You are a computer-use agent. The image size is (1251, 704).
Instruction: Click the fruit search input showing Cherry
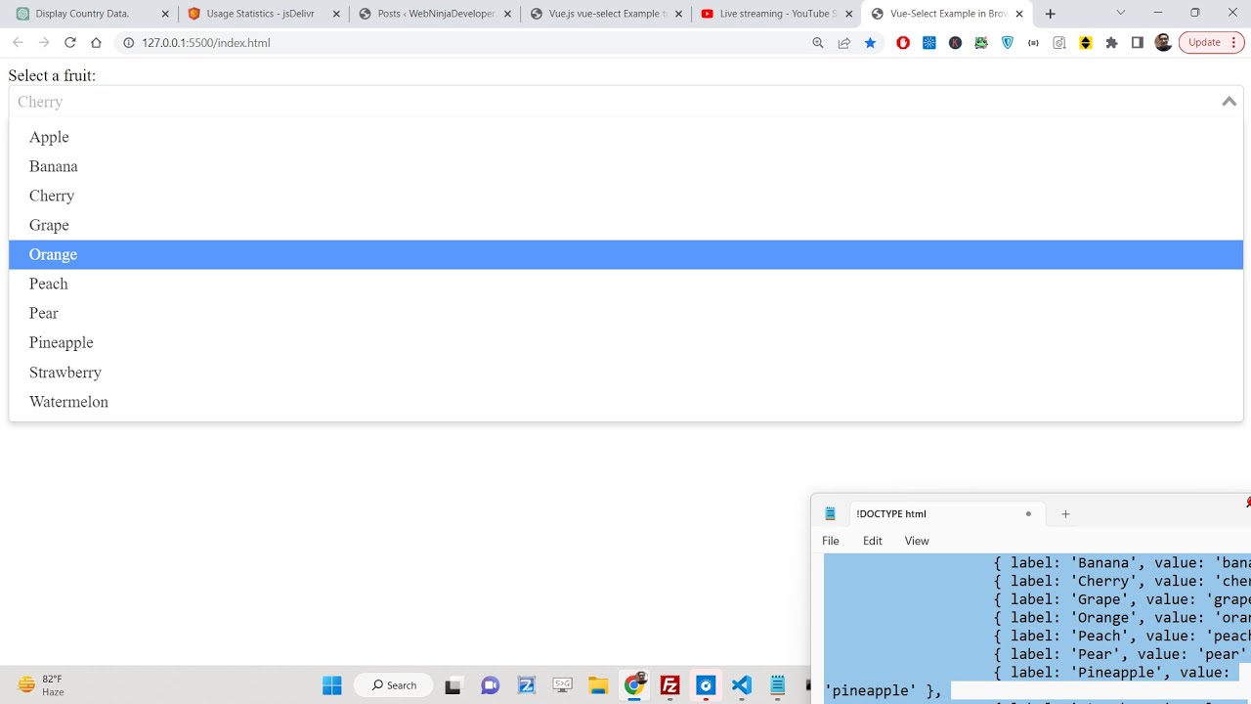coord(586,102)
